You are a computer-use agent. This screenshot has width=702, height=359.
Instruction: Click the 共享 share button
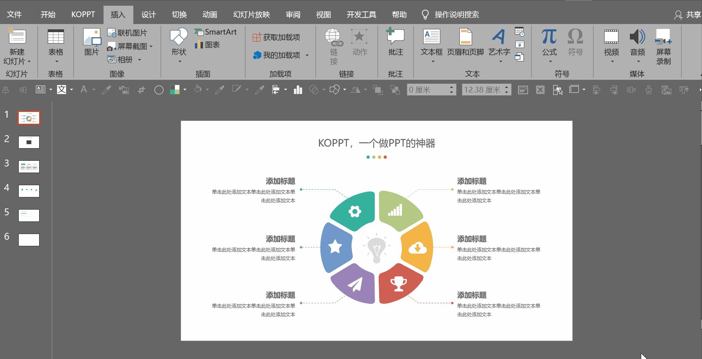(x=688, y=15)
